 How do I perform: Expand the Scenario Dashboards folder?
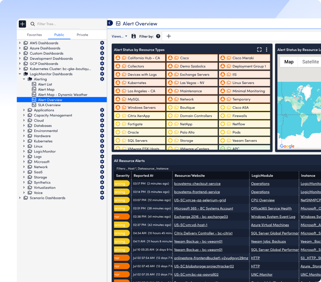click(x=20, y=198)
